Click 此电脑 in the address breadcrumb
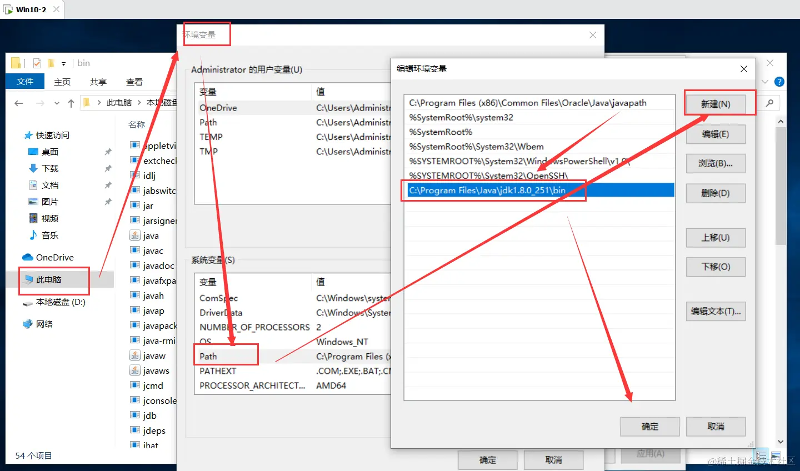The width and height of the screenshot is (800, 471). (x=119, y=103)
